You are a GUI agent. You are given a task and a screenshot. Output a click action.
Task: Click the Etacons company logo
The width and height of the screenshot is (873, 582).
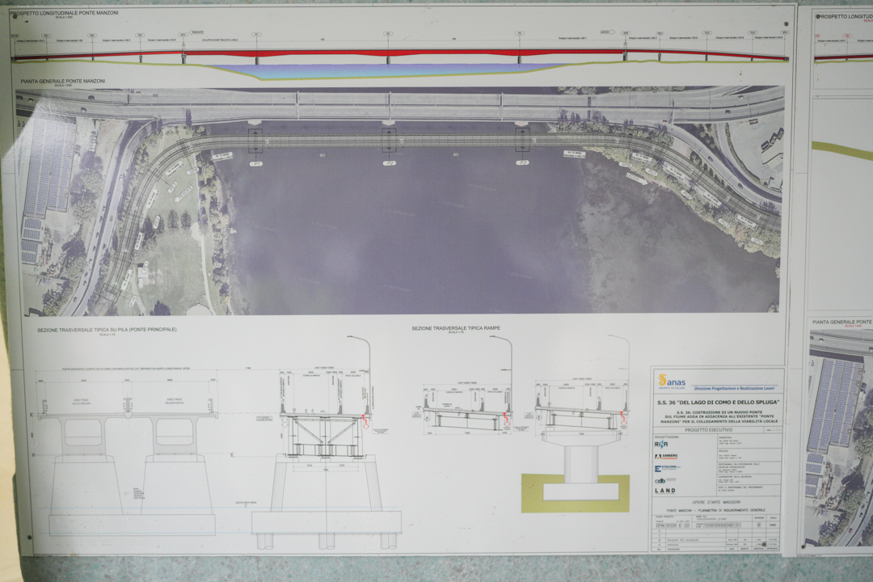(x=666, y=468)
